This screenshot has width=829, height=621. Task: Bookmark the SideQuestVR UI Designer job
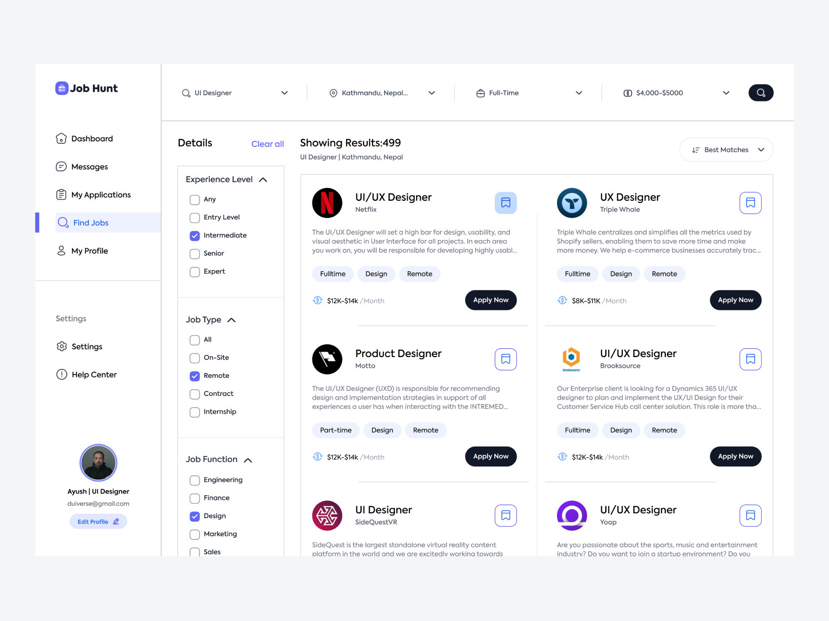pyautogui.click(x=506, y=515)
